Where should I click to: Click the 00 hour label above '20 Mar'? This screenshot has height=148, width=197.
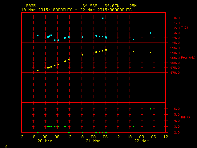(x=45, y=137)
